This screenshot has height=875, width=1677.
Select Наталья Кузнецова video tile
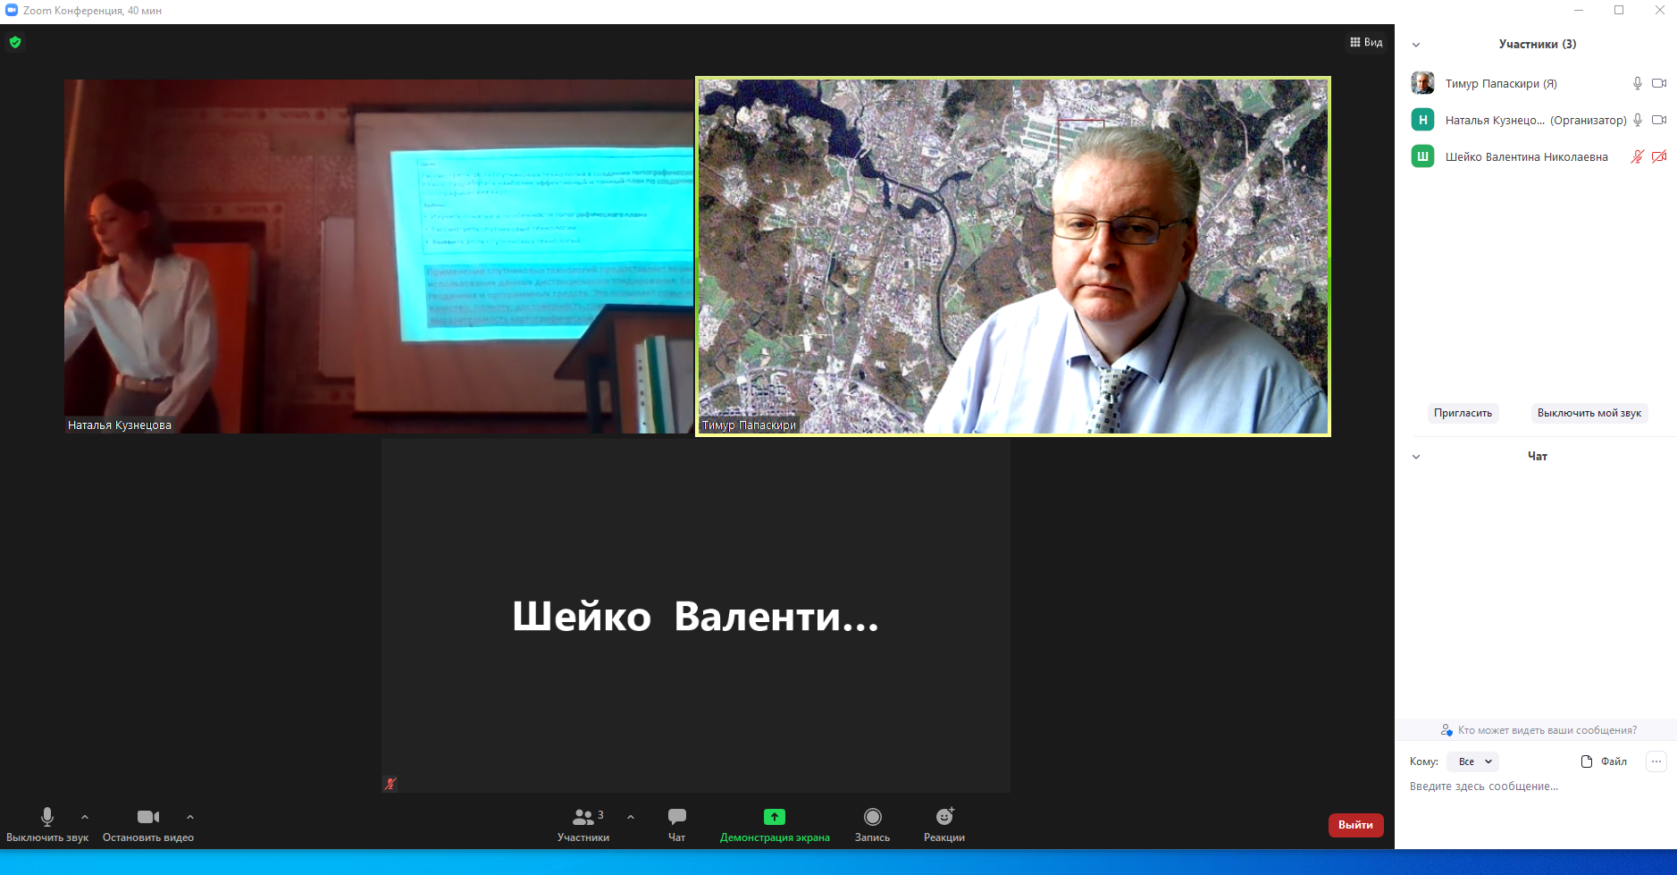click(x=378, y=257)
